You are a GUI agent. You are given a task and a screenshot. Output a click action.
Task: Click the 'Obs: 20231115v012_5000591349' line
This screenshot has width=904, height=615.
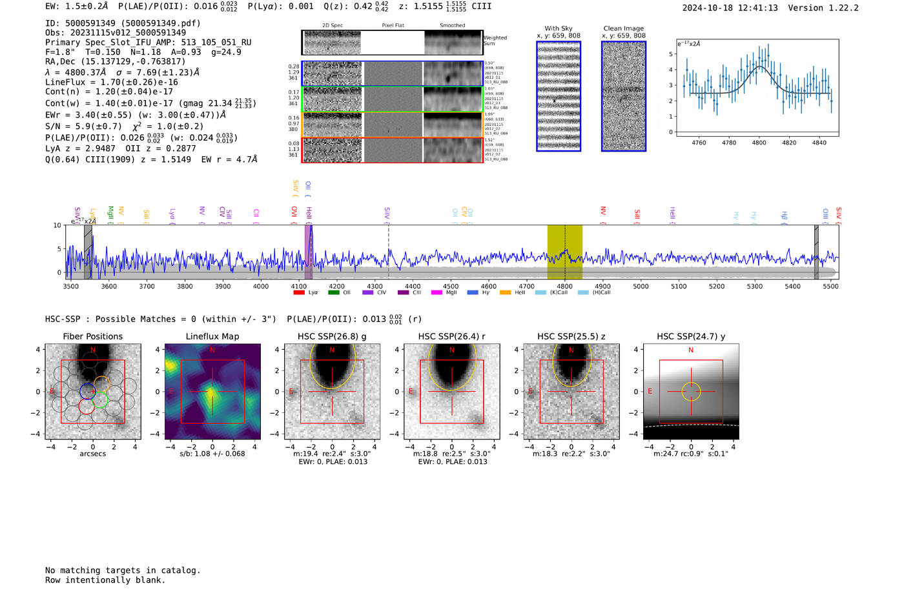(x=116, y=33)
